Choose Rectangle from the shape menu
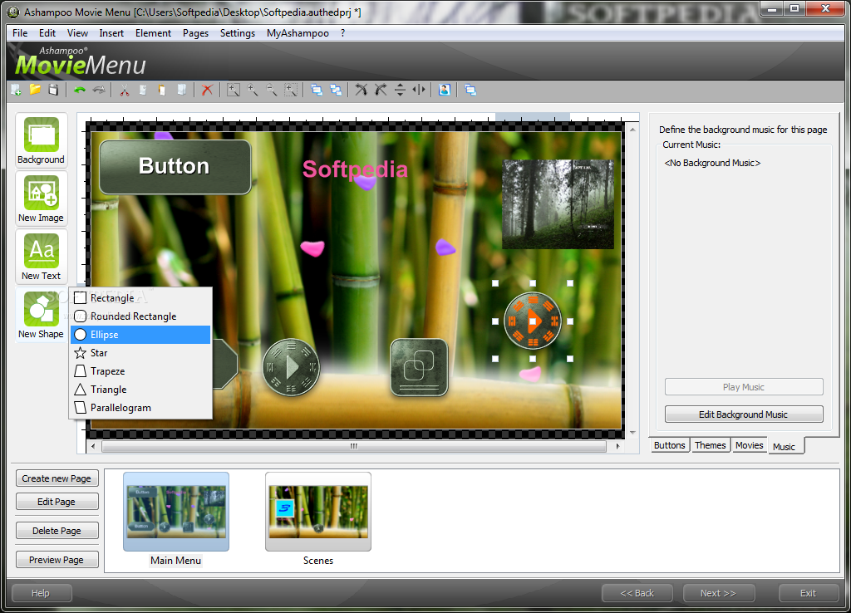This screenshot has height=613, width=851. [x=140, y=298]
